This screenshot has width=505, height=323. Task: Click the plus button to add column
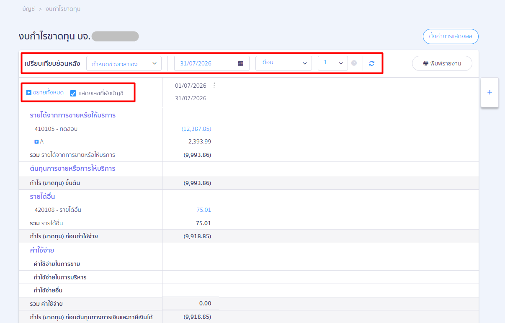[490, 92]
